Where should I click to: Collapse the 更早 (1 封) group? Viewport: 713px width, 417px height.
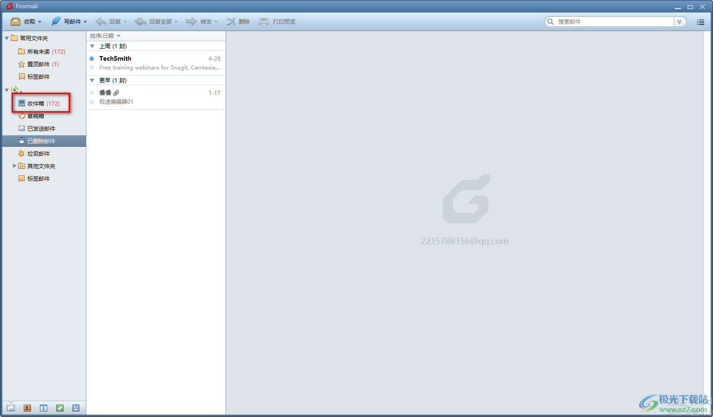point(92,81)
